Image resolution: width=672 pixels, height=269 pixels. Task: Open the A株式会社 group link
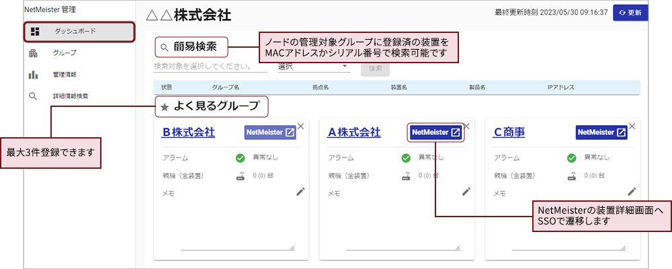coord(354,132)
